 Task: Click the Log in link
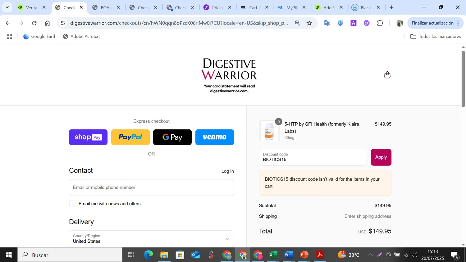(227, 171)
